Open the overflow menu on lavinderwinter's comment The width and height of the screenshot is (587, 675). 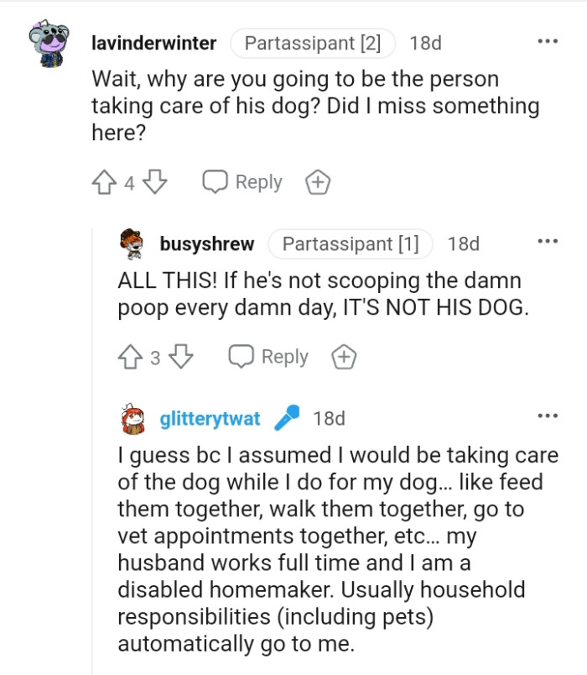[549, 40]
